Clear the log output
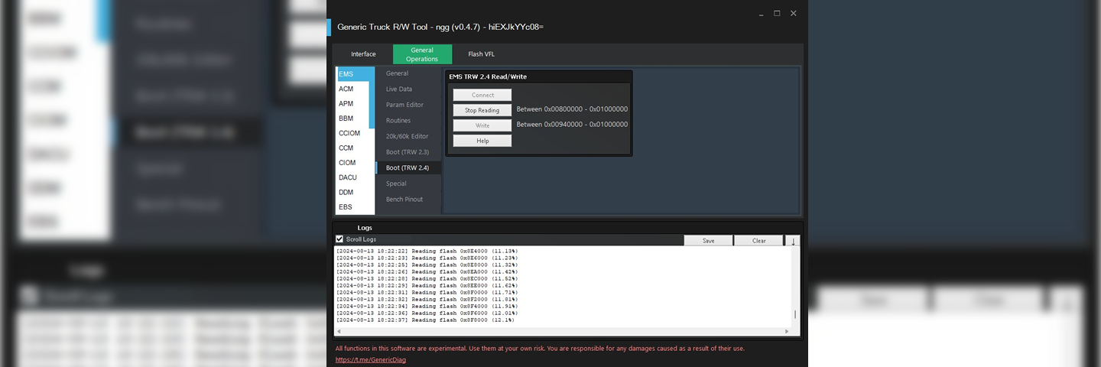Viewport: 1101px width, 367px height. click(758, 241)
